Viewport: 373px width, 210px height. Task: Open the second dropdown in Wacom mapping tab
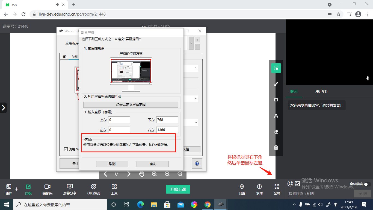(196, 98)
